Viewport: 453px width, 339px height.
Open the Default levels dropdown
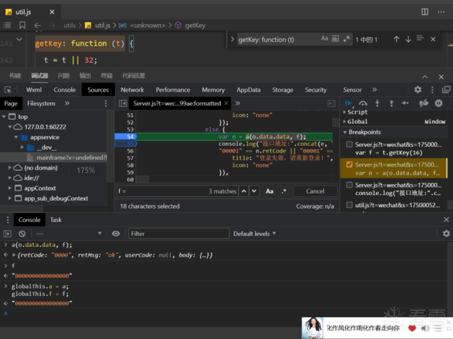coord(255,234)
